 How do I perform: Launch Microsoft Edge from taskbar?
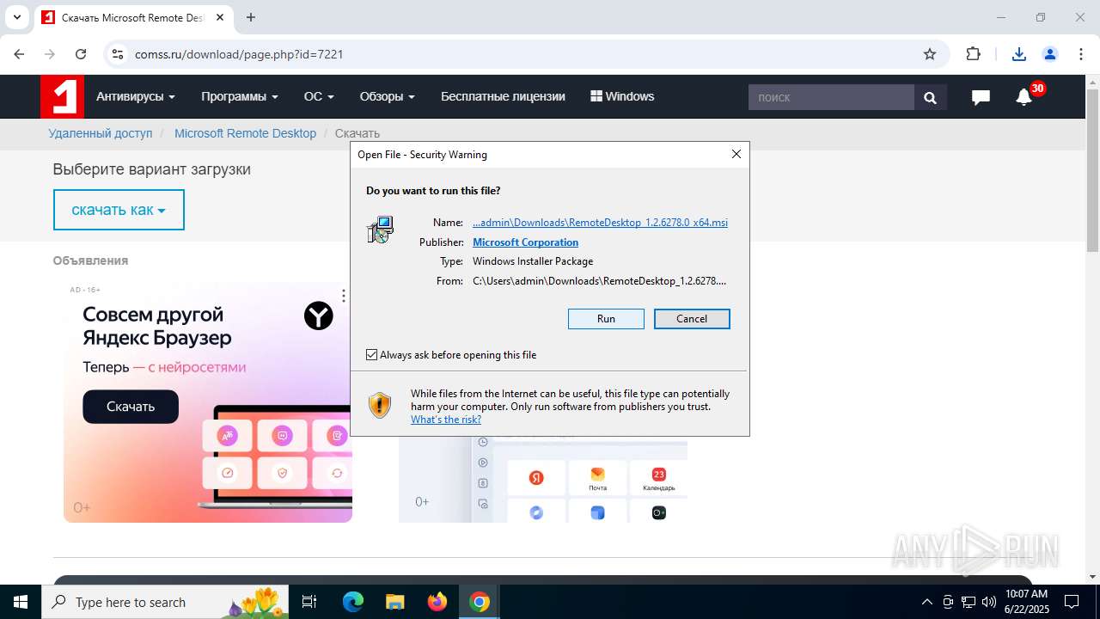(x=353, y=602)
